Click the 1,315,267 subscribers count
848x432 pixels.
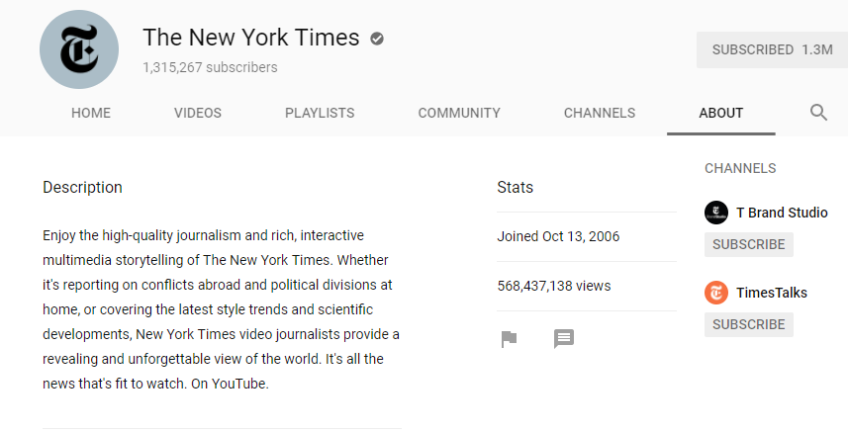210,67
